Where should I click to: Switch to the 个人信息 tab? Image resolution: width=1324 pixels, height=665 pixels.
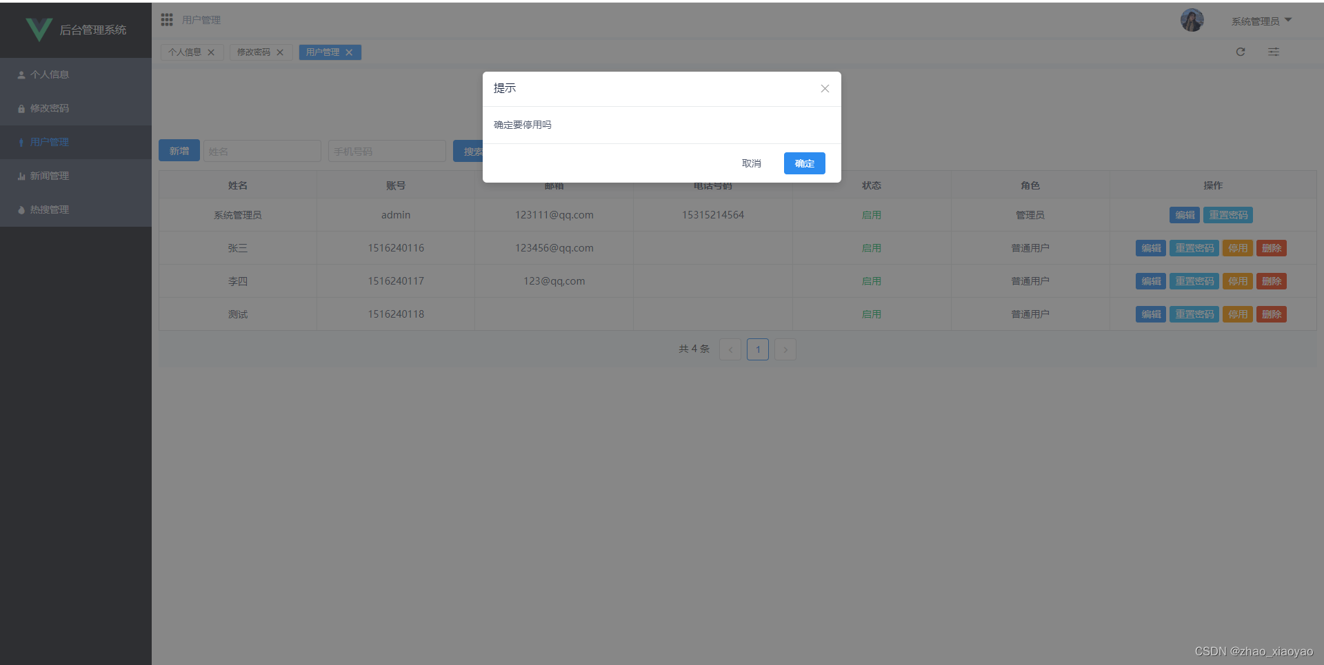pos(185,52)
